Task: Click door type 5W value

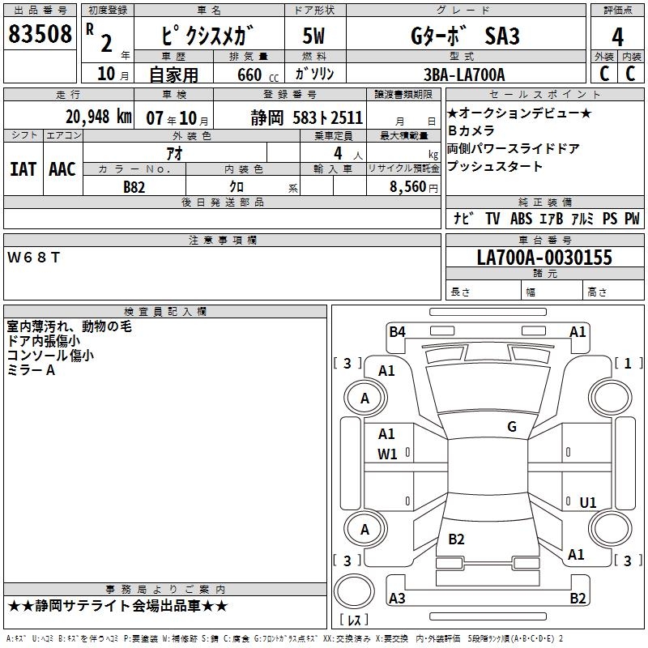Action: pyautogui.click(x=313, y=36)
